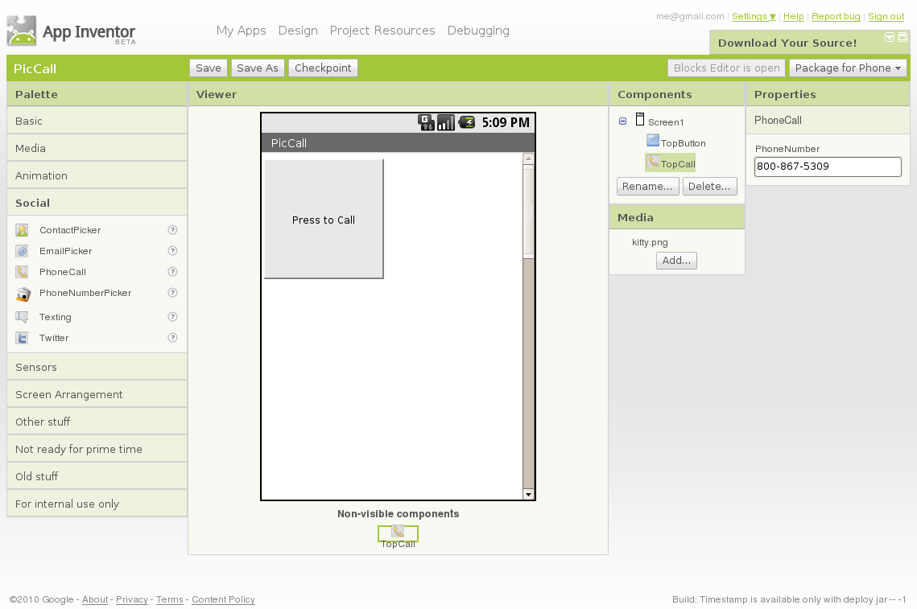This screenshot has width=917, height=609.
Task: Collapse the Screen1 component tree
Action: (x=623, y=121)
